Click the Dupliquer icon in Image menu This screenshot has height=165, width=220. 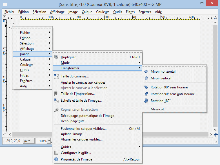[56, 57]
